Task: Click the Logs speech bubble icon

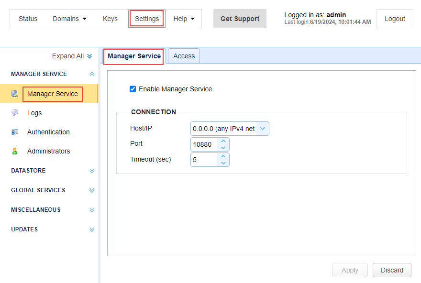Action: click(15, 113)
